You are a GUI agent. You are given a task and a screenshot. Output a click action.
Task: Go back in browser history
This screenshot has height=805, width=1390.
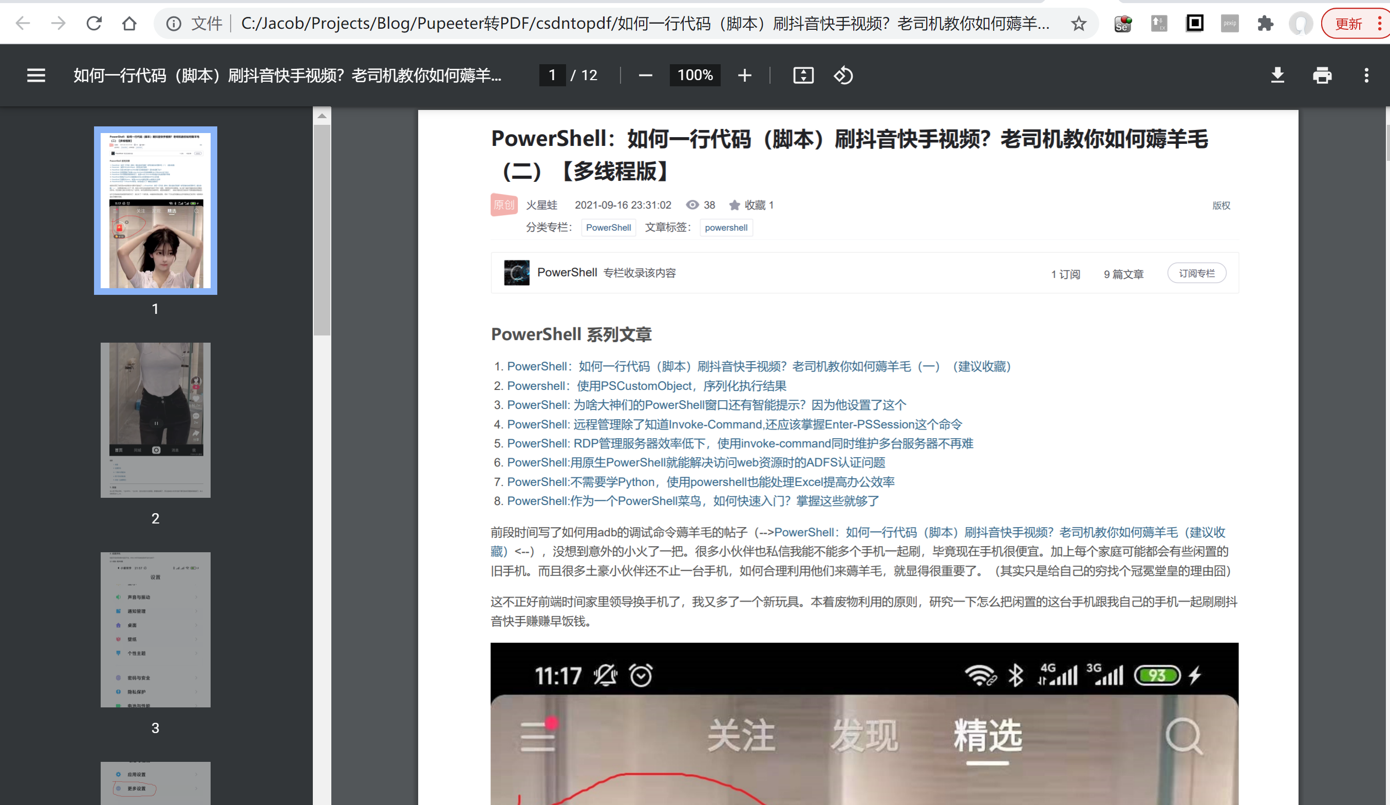[23, 23]
